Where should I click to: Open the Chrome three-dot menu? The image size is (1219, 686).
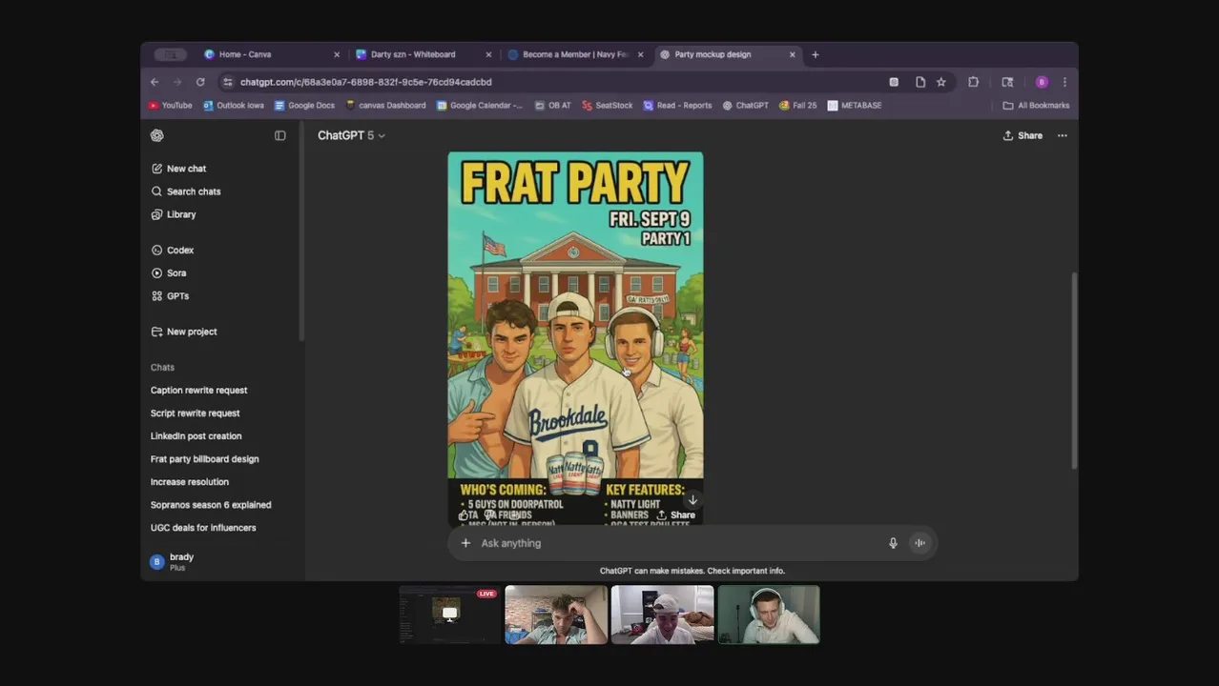click(x=1064, y=82)
